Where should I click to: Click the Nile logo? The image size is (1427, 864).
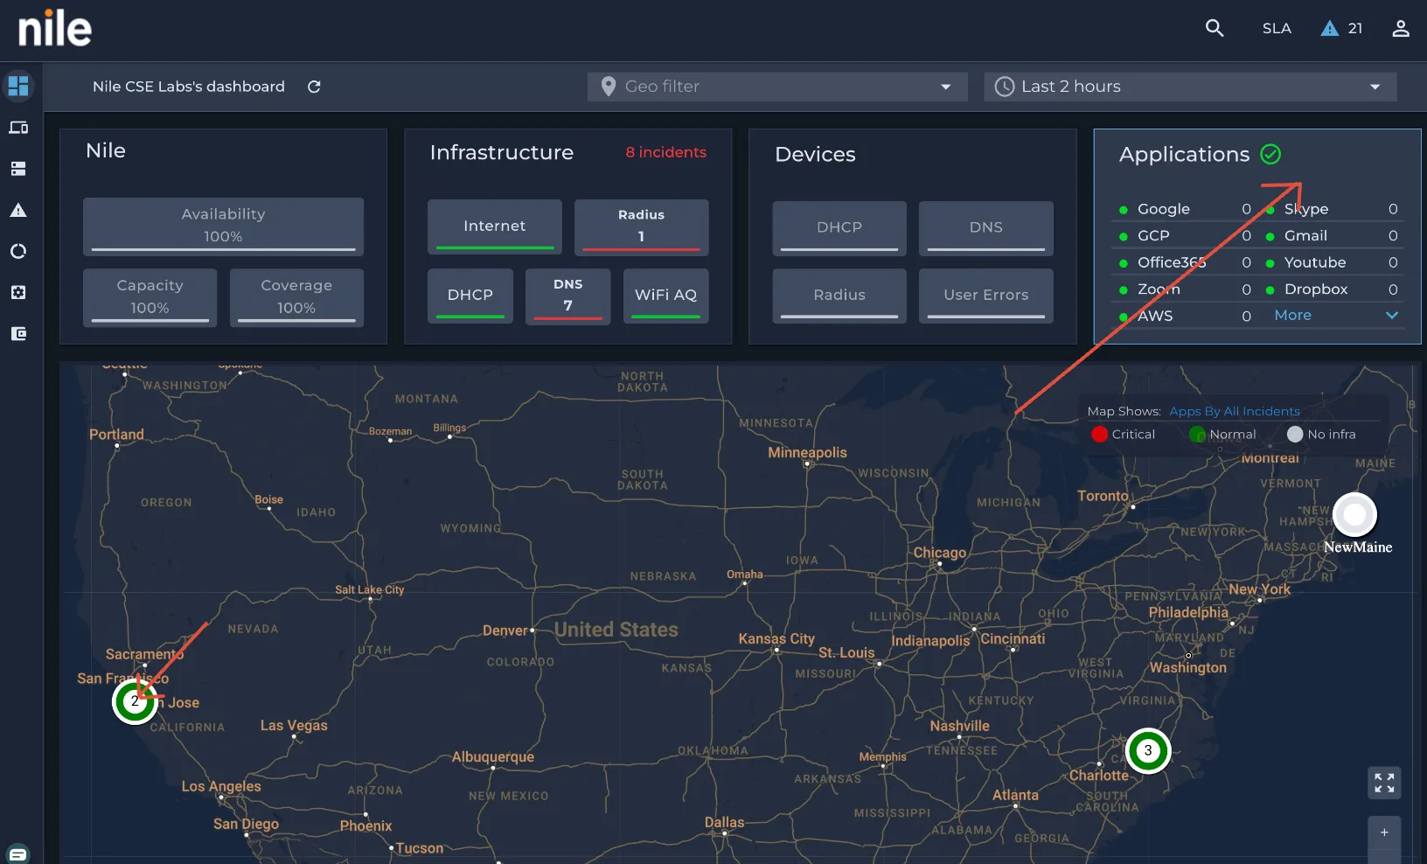coord(55,29)
